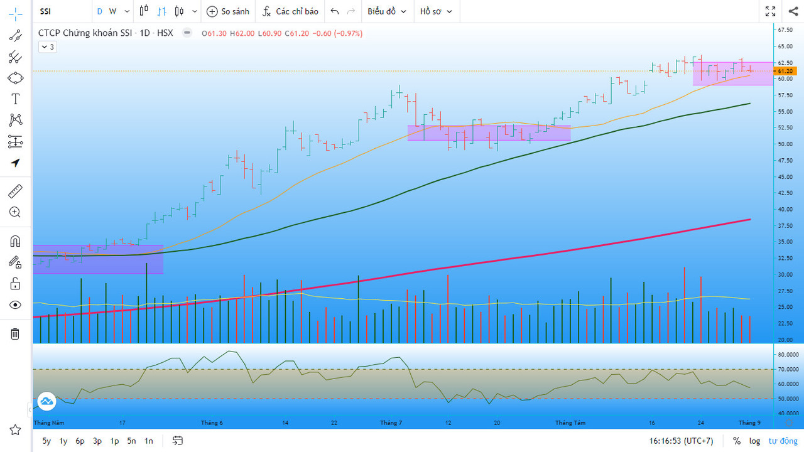Add chart to favorites star icon
The width and height of the screenshot is (804, 452).
[x=15, y=429]
